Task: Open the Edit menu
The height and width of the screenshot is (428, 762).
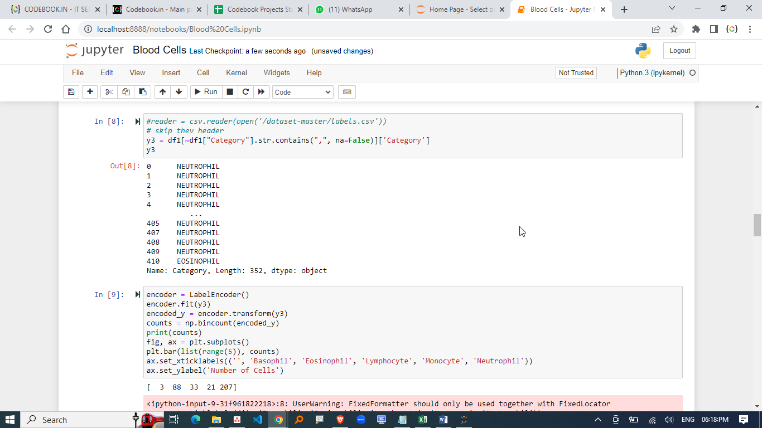Action: (107, 72)
